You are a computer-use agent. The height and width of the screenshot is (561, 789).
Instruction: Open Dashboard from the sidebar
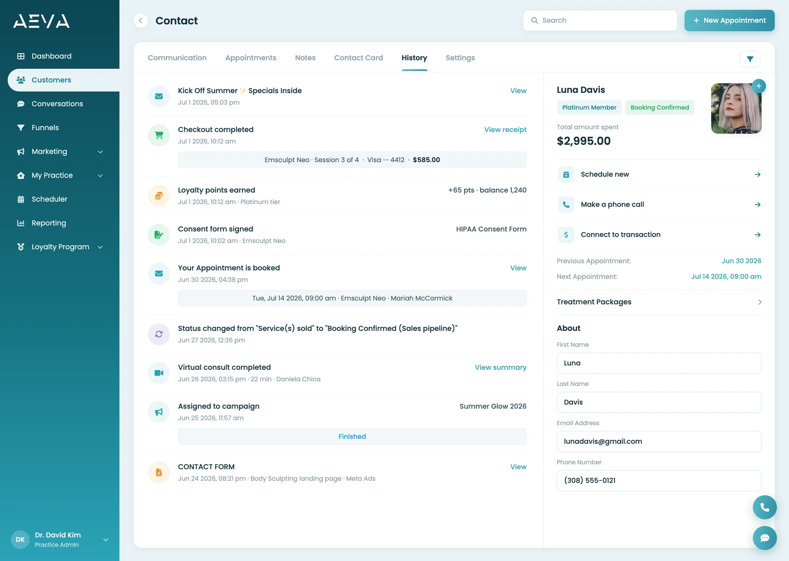pos(51,56)
